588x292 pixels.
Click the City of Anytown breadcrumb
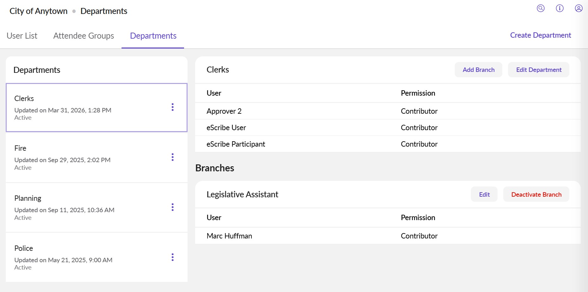[38, 11]
